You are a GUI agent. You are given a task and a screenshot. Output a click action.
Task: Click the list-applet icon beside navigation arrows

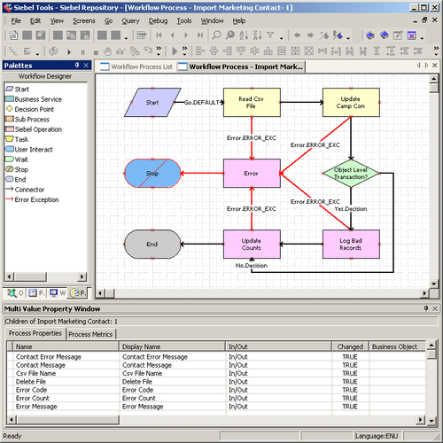(x=142, y=35)
